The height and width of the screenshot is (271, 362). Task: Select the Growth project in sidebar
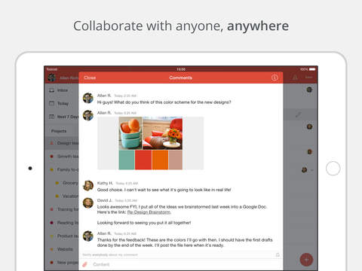(62, 157)
